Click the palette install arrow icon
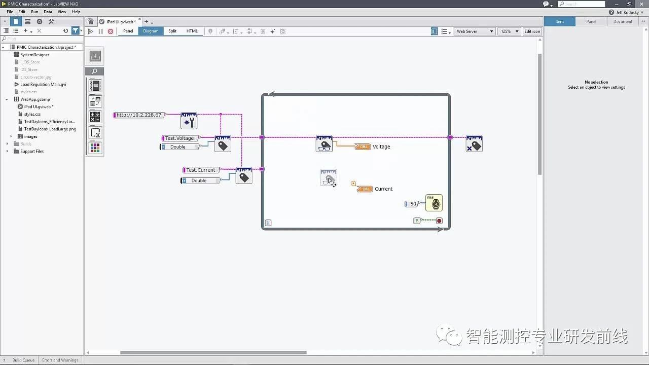The width and height of the screenshot is (649, 365). 95,56
